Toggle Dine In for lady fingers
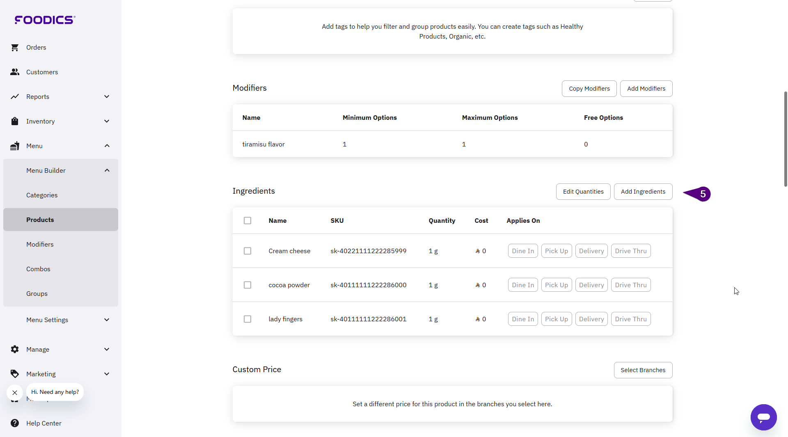Screen dimensions: 788x437 point(522,319)
